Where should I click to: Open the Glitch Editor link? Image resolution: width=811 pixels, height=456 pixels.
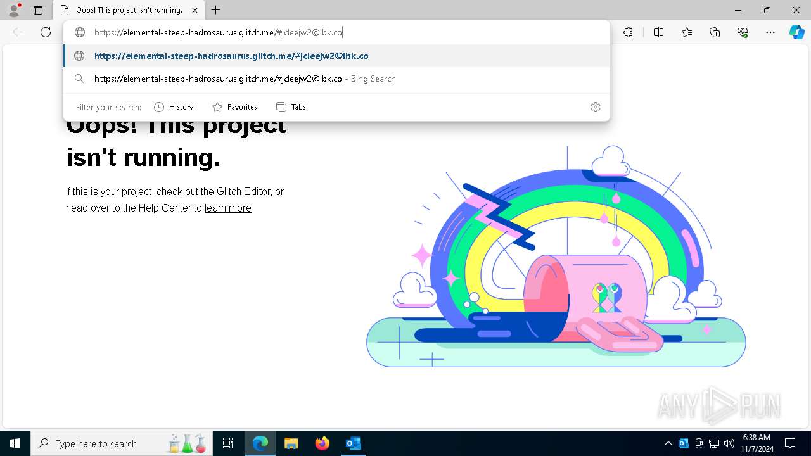[243, 191]
